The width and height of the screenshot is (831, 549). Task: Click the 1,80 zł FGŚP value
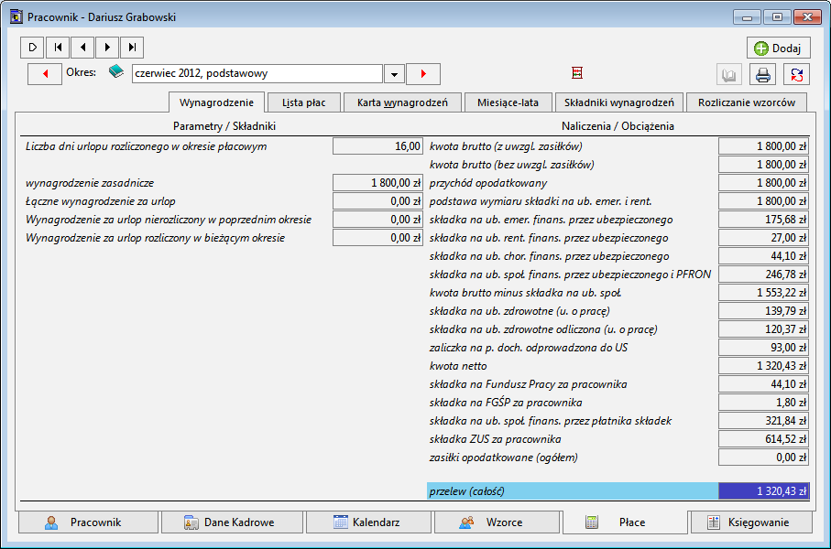pyautogui.click(x=764, y=403)
